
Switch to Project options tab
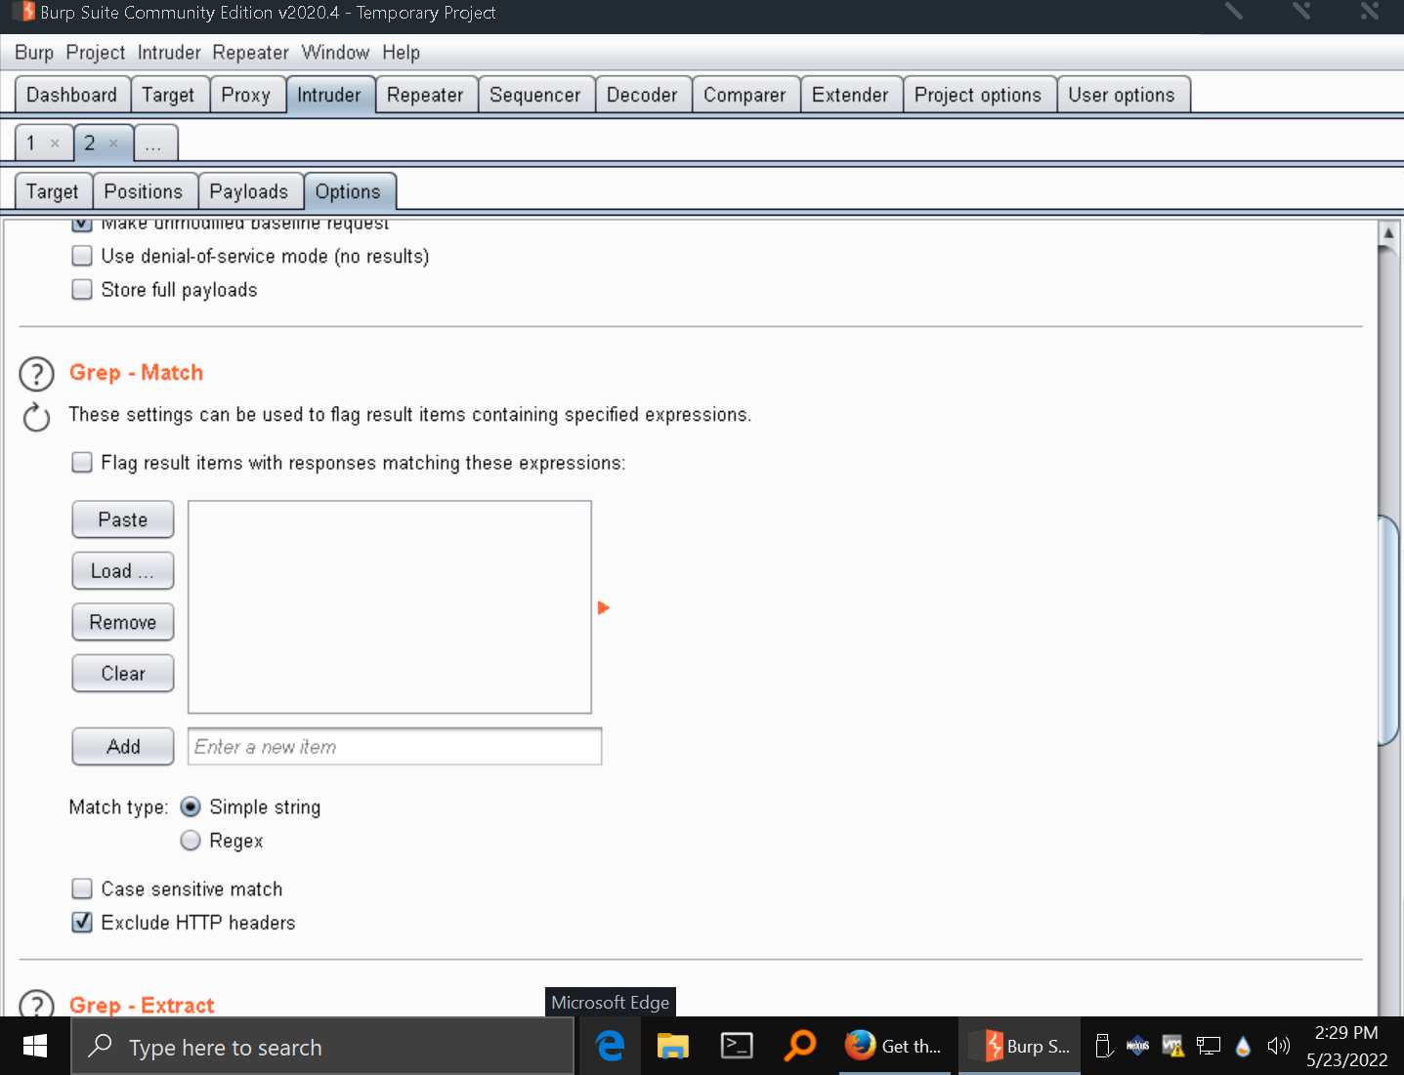[978, 95]
